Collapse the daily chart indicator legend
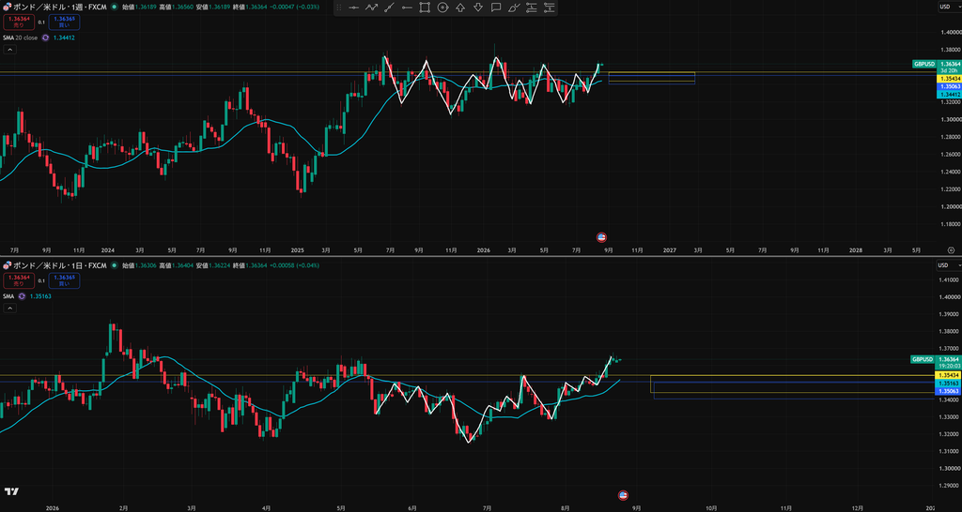Image resolution: width=962 pixels, height=512 pixels. coord(9,309)
